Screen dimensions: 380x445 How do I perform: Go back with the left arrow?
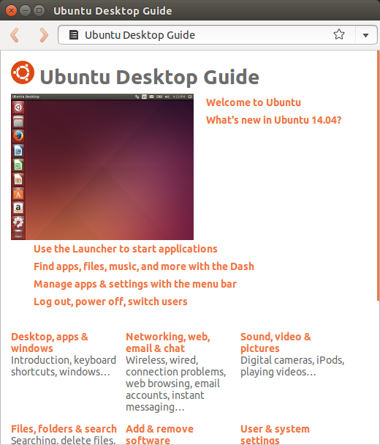[15, 35]
